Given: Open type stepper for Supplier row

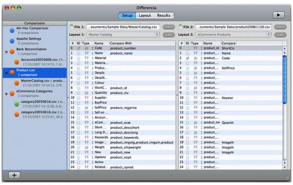Looking at the screenshot, I should [92, 98].
